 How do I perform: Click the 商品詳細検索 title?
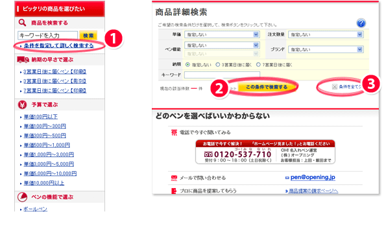[x=181, y=12]
